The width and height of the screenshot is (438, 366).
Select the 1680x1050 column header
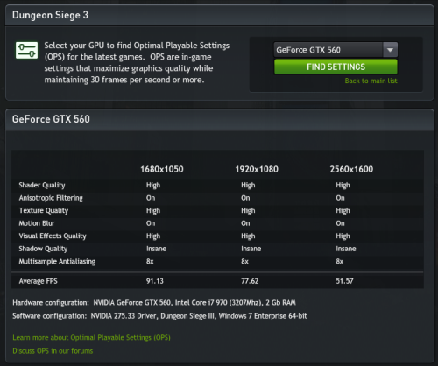162,169
